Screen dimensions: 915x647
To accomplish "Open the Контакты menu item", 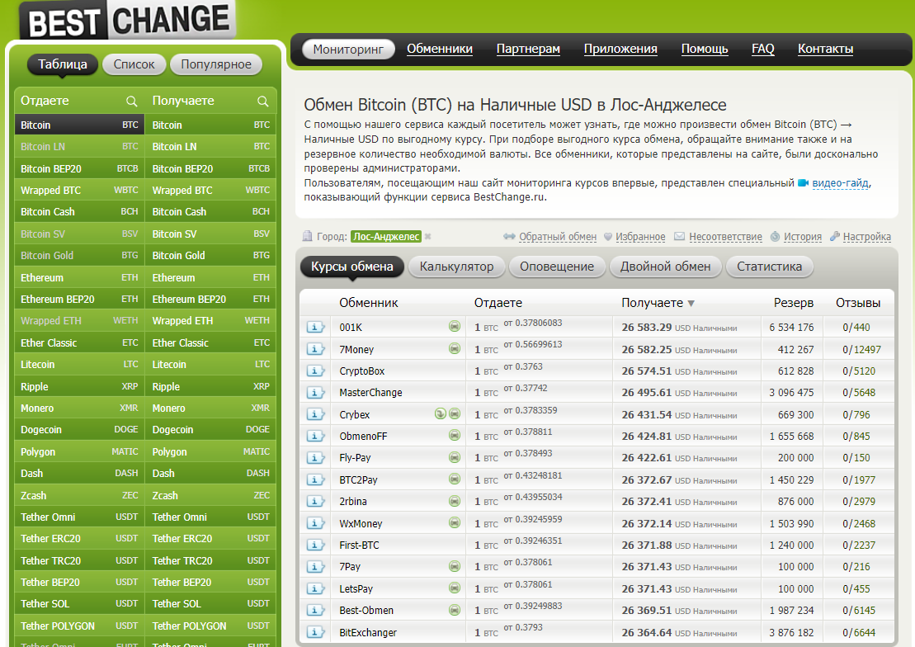I will (x=825, y=49).
